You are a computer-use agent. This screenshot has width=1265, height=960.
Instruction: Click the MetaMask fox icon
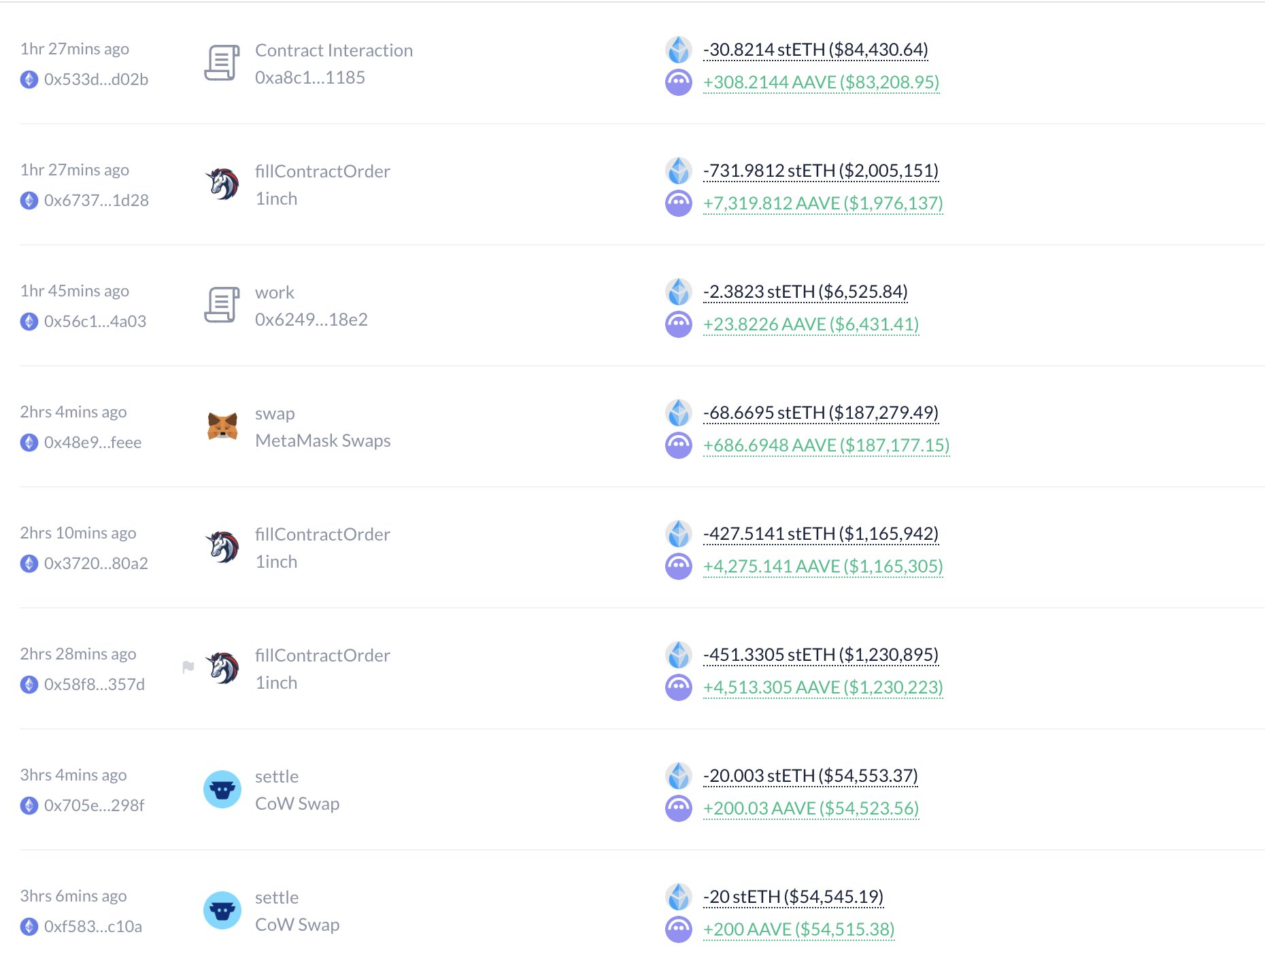[x=222, y=426]
